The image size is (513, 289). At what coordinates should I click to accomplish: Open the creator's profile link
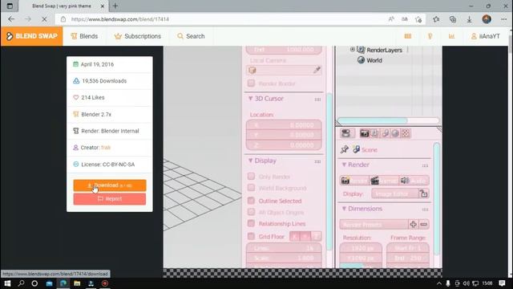click(x=106, y=148)
